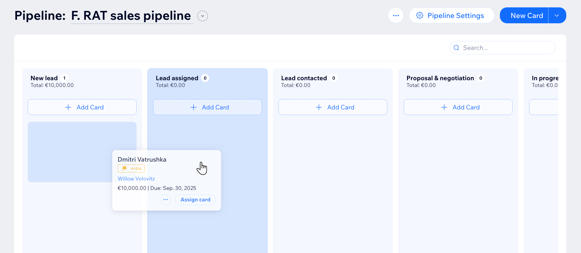This screenshot has height=253, width=581.
Task: Click the gear icon in Pipeline Settings
Action: pyautogui.click(x=420, y=16)
